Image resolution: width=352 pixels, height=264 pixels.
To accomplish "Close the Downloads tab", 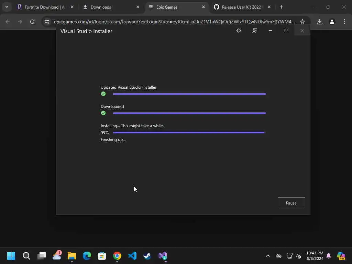I will pyautogui.click(x=138, y=7).
